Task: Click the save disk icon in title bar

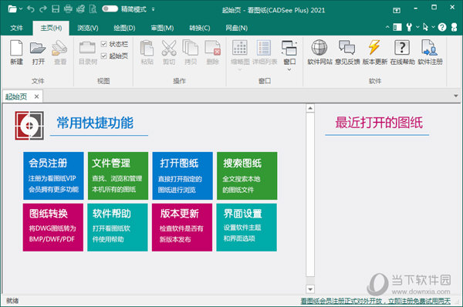Action: [56, 9]
